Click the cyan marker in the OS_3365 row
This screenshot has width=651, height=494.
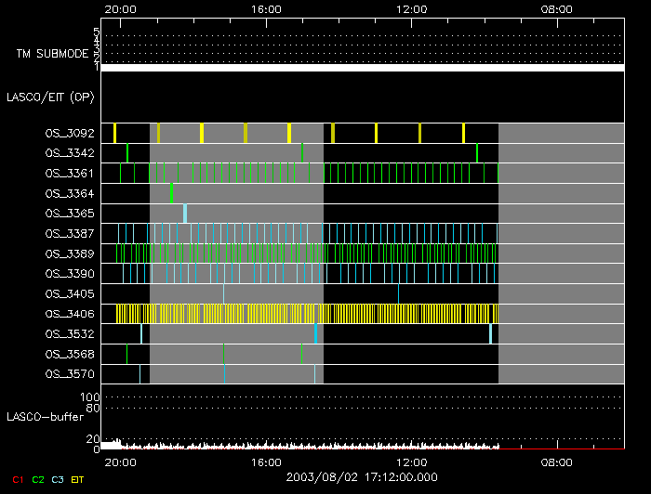[x=184, y=214]
